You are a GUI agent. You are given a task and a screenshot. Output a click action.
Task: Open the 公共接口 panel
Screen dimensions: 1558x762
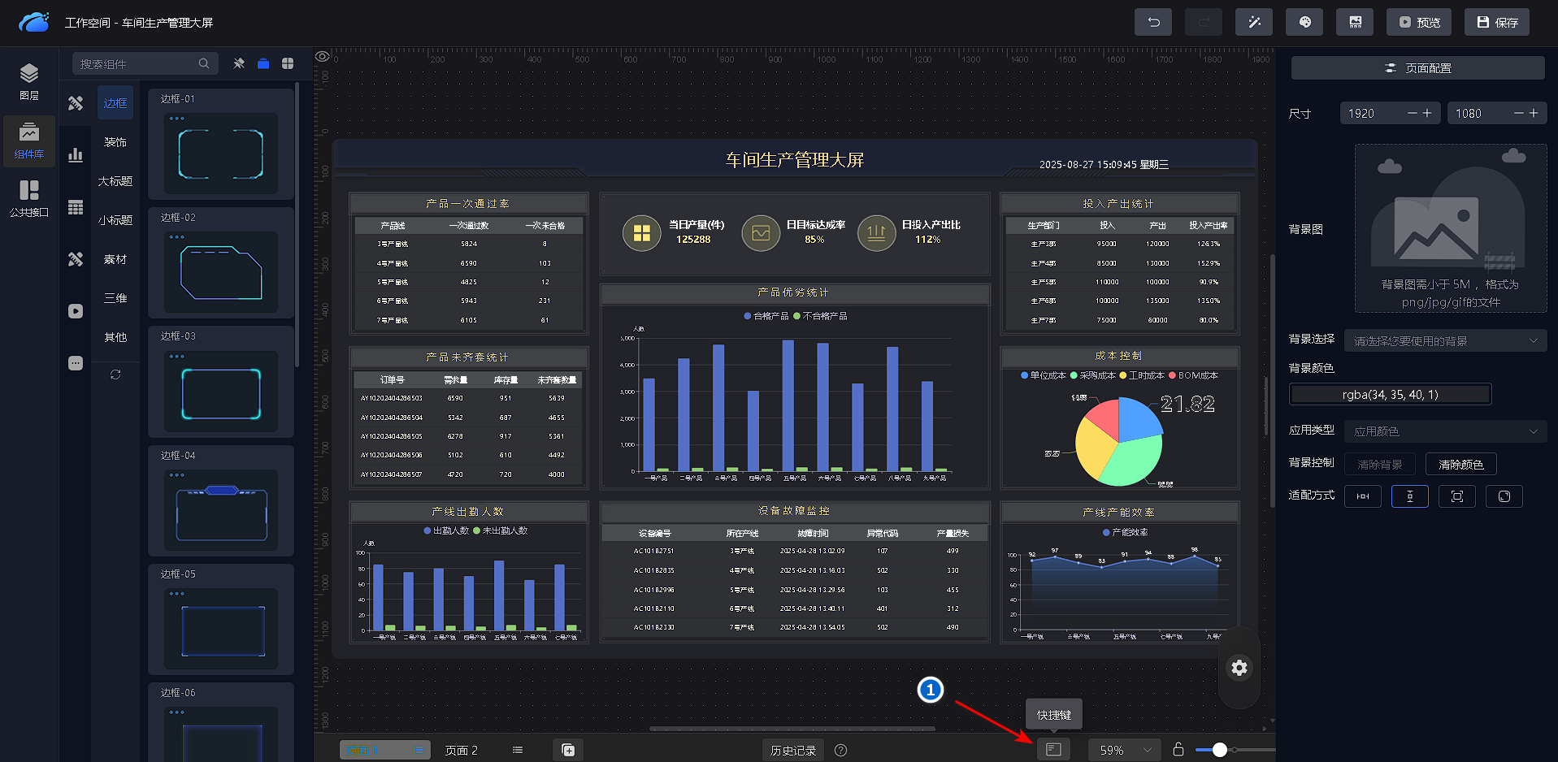coord(29,198)
